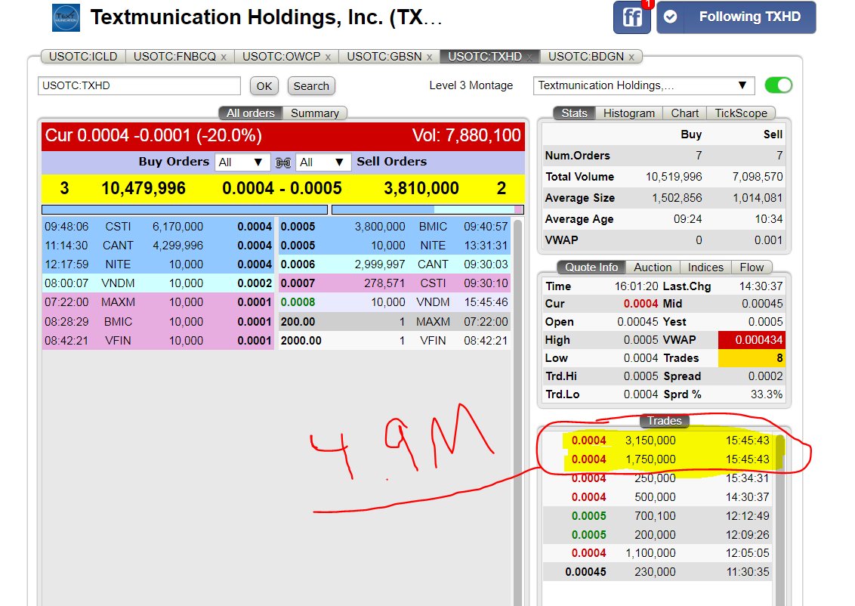
Task: Select the MAXM buy order at 0.0001
Action: pos(158,302)
